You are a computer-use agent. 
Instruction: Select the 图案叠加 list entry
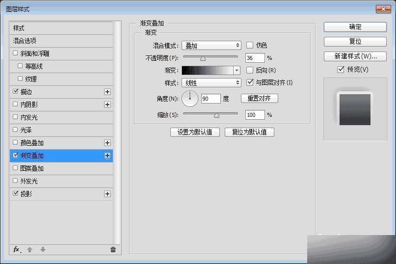pyautogui.click(x=61, y=168)
